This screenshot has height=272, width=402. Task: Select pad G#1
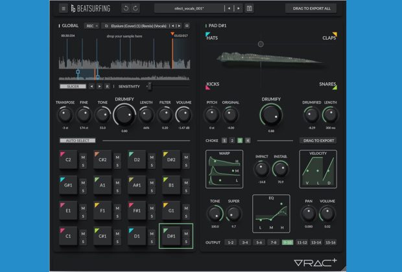[68, 185]
